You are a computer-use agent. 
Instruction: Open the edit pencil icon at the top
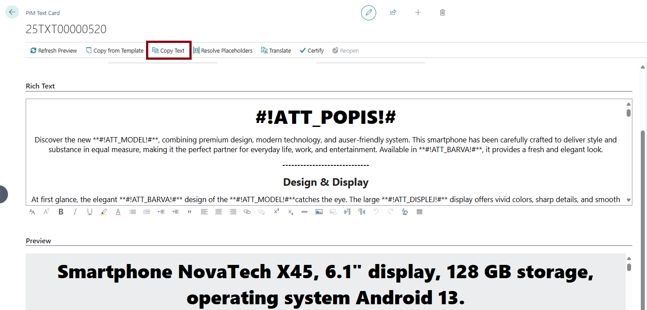coord(368,13)
